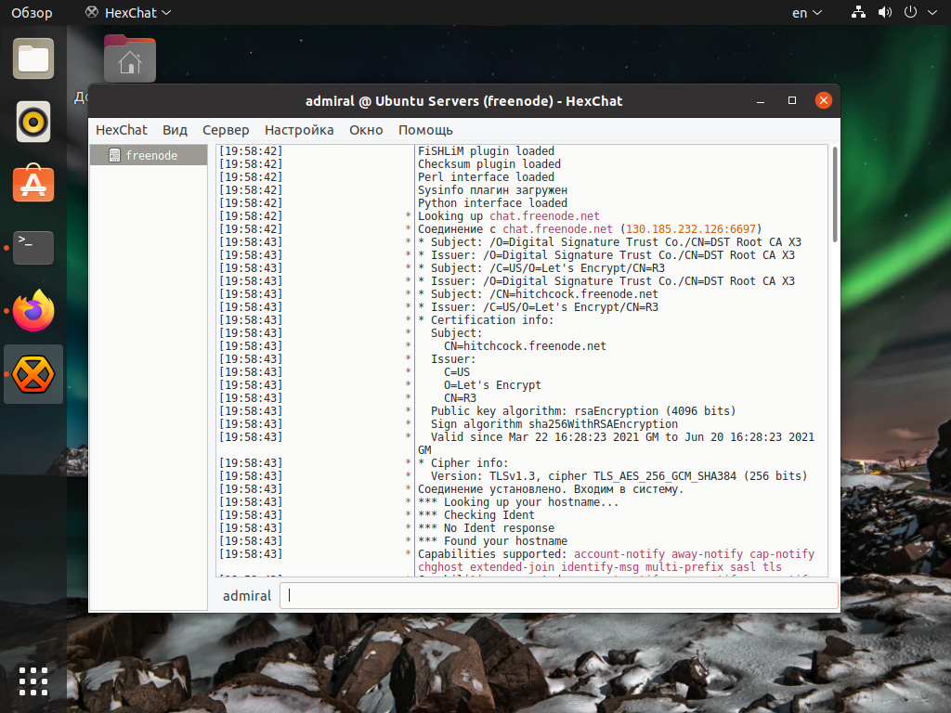The height and width of the screenshot is (713, 951).
Task: Open the HexChat menu in menubar
Action: coord(122,130)
